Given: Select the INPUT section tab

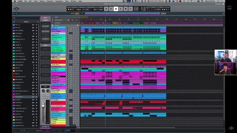Looking at the screenshot, I should [x=45, y=18].
